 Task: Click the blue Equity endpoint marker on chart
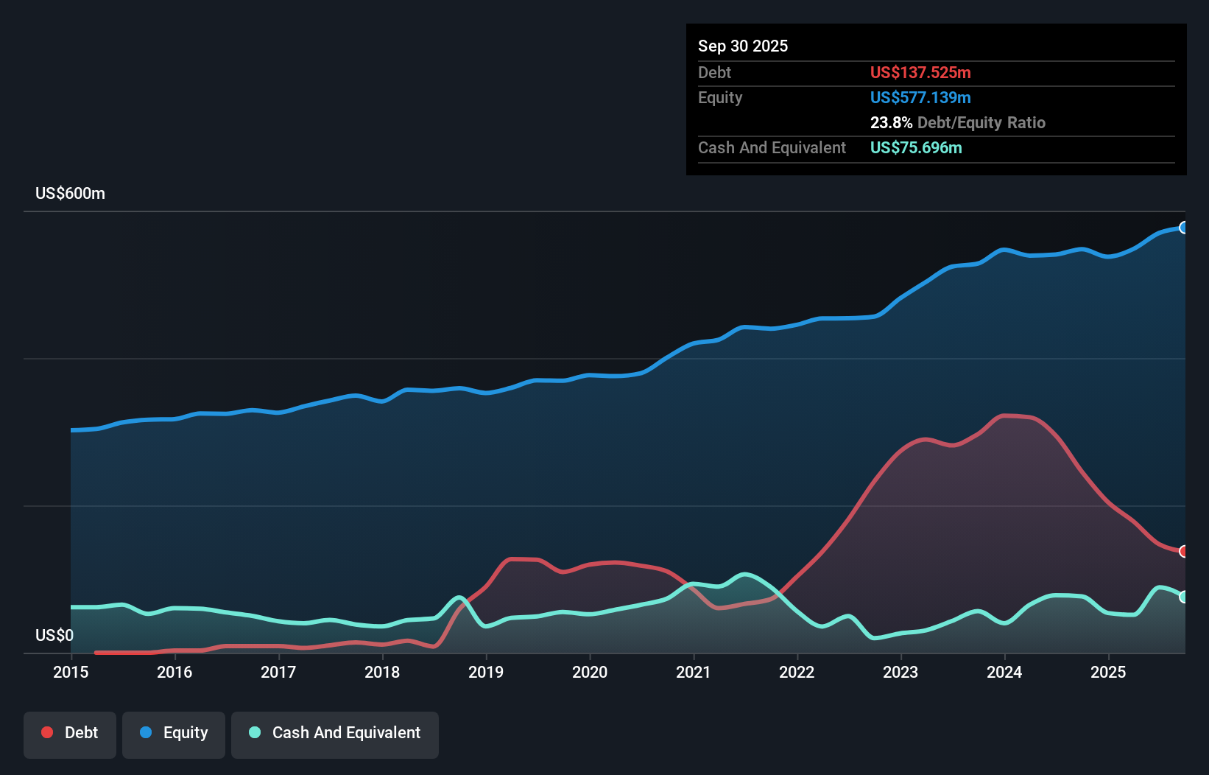pos(1183,228)
